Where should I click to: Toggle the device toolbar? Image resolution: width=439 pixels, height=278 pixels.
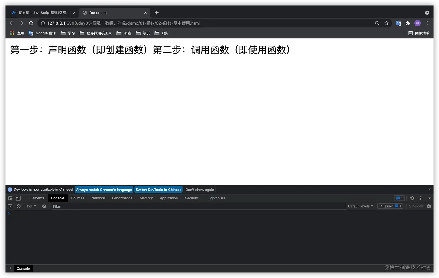pos(18,198)
